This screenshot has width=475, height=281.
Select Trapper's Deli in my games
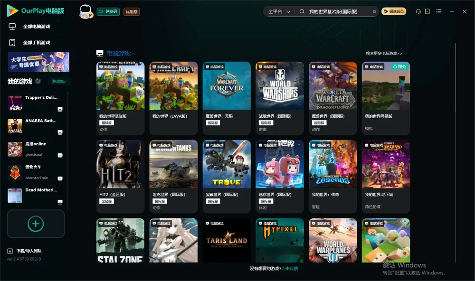click(x=36, y=103)
